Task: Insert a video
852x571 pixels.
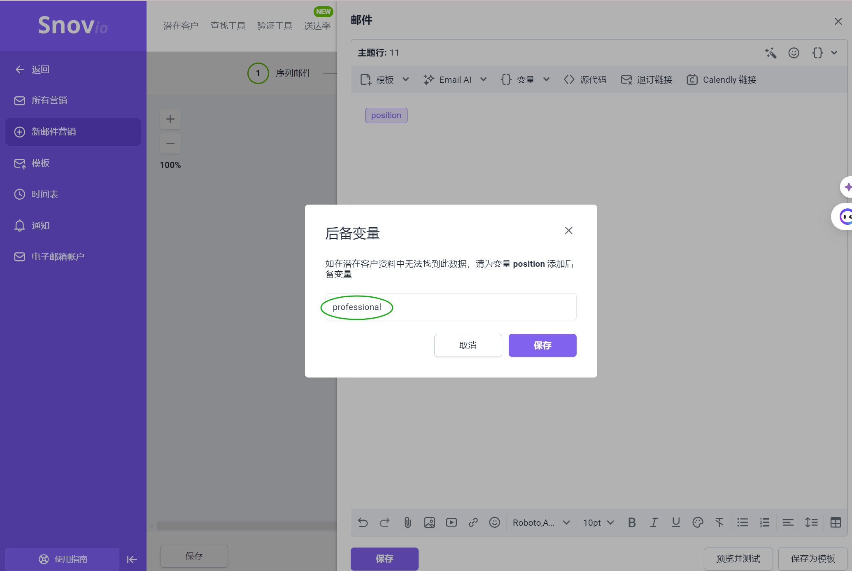Action: [451, 523]
